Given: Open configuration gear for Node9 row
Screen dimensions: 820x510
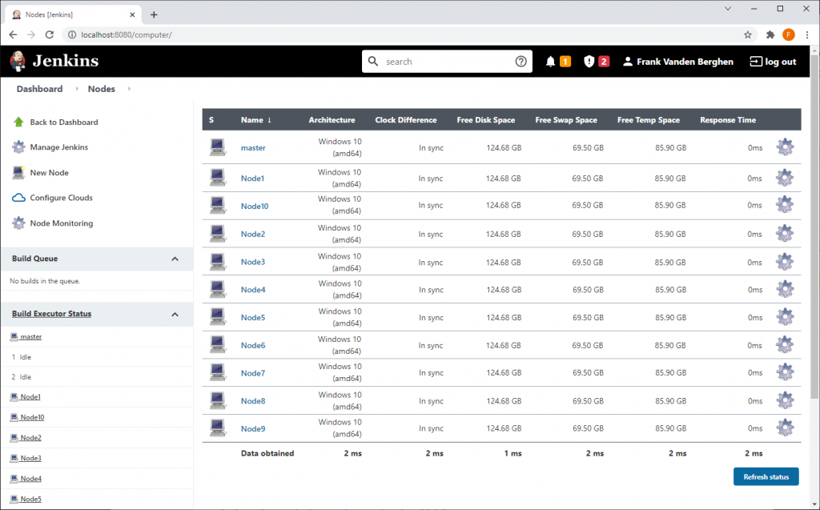Looking at the screenshot, I should (785, 428).
